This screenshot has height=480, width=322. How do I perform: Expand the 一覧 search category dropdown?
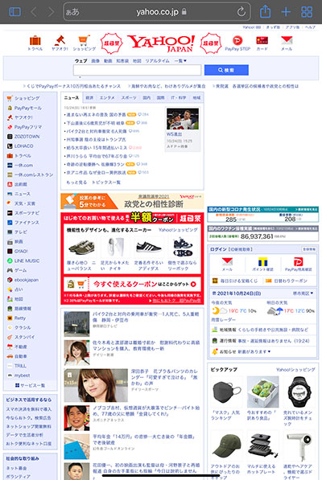click(x=180, y=61)
